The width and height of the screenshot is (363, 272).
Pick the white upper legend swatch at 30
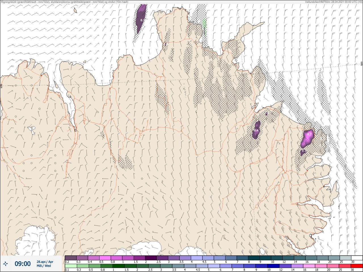(x=357, y=258)
